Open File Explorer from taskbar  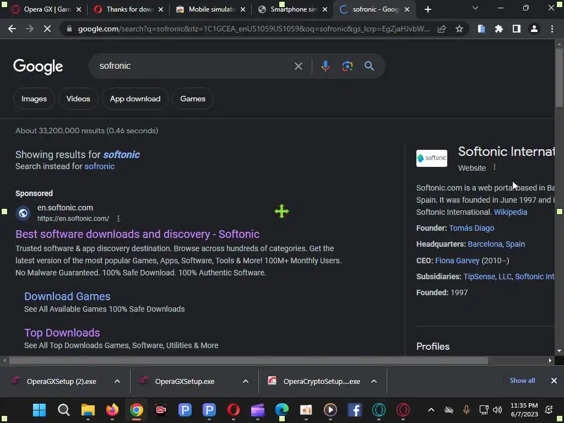(x=88, y=410)
